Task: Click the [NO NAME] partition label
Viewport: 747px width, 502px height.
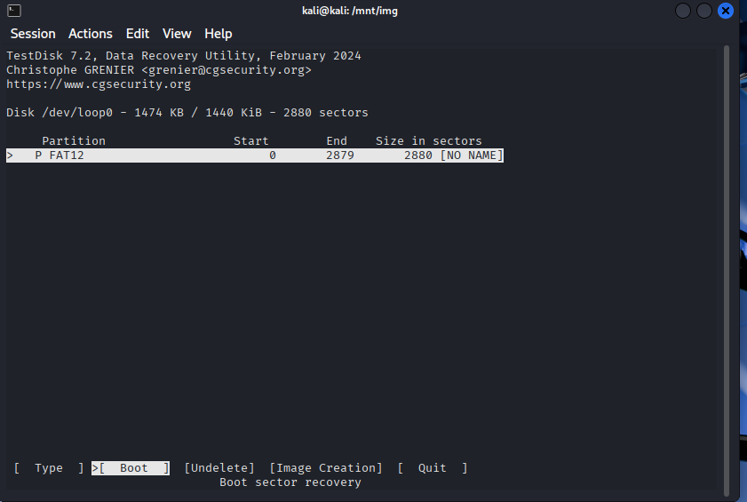Action: click(x=472, y=155)
